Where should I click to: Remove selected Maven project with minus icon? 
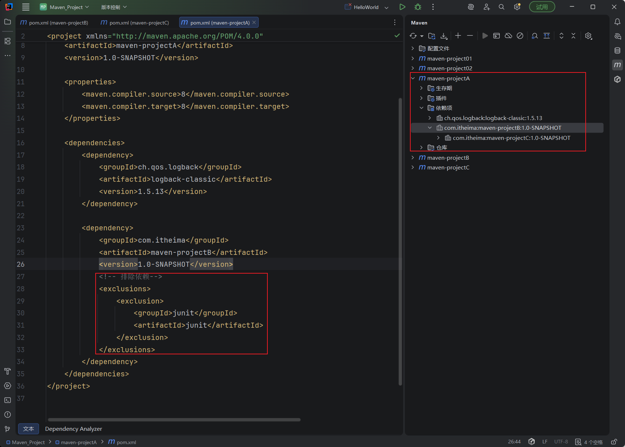[x=470, y=36]
